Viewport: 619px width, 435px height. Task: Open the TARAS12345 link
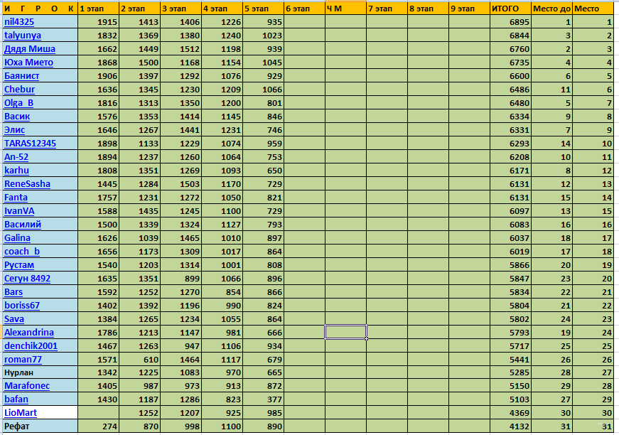click(30, 144)
